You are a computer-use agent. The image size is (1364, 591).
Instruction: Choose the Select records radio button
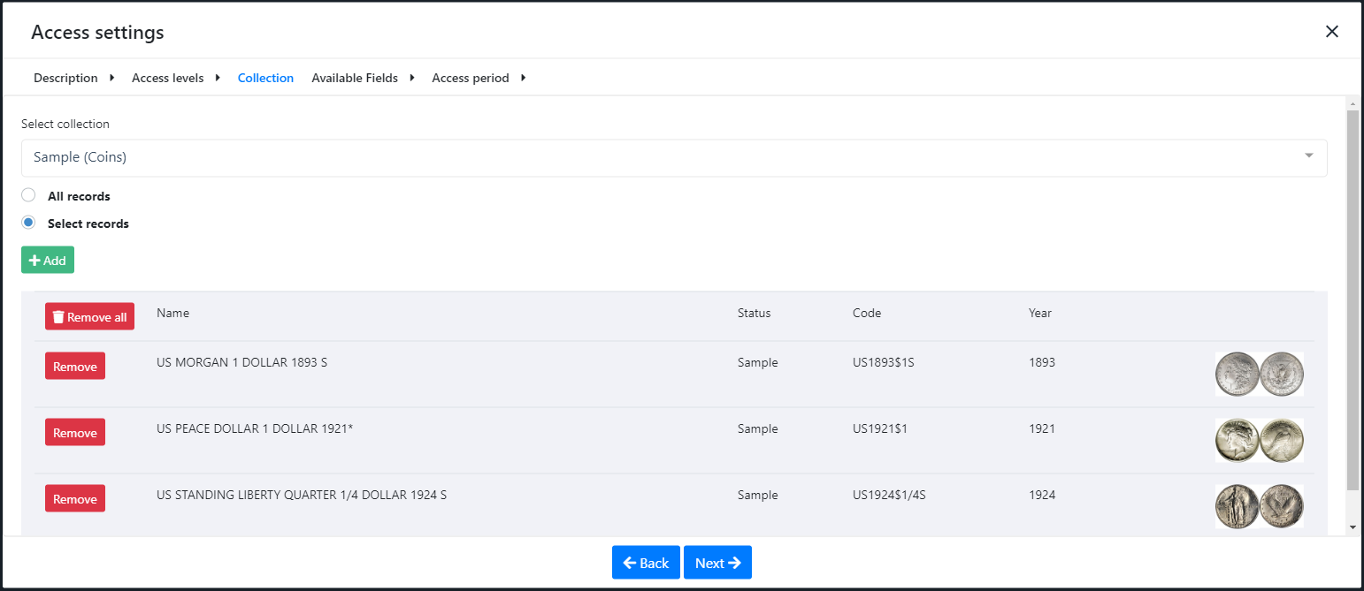click(28, 223)
